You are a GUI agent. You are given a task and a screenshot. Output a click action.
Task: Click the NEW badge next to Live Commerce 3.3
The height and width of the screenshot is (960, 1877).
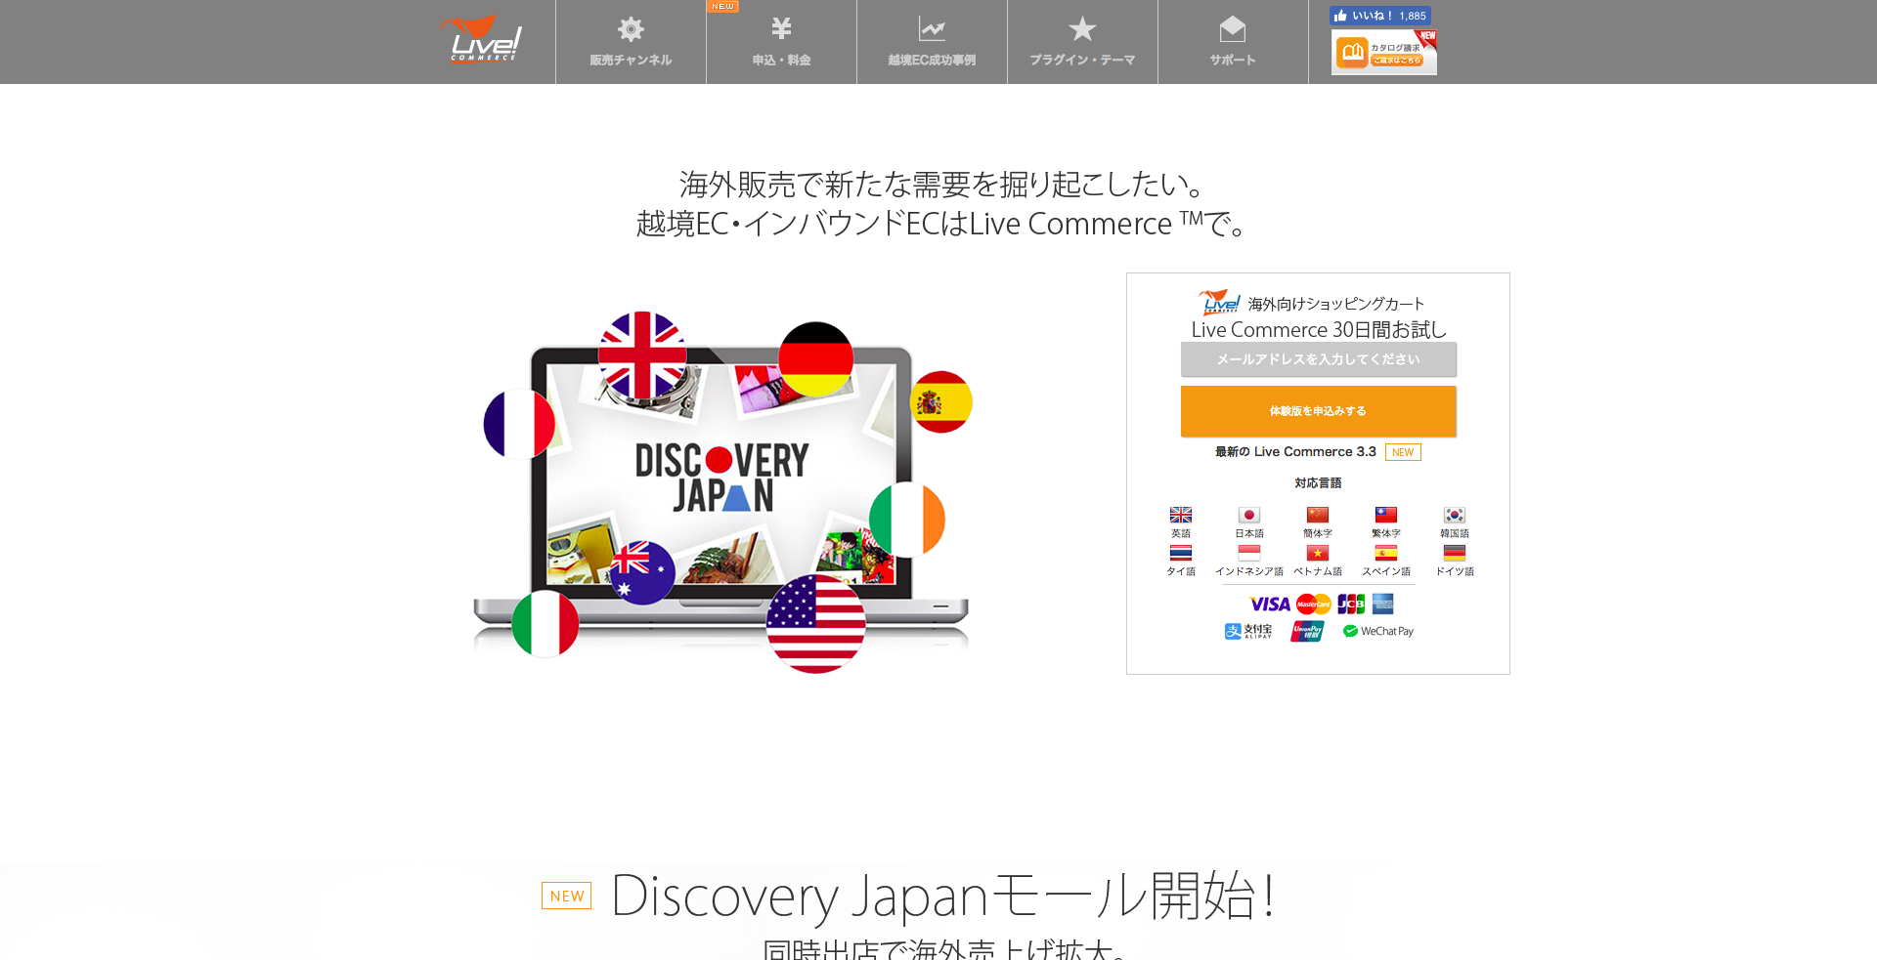point(1403,452)
